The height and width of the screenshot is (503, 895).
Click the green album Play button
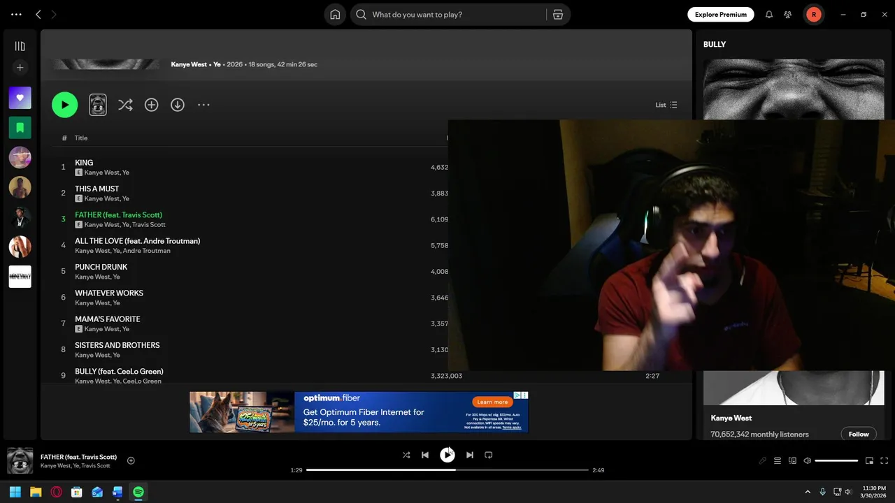coord(64,105)
